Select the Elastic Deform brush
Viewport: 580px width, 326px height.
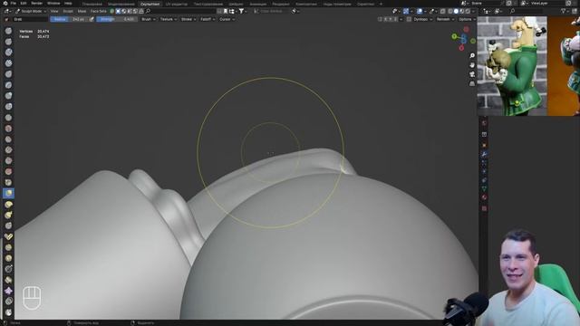[x=8, y=204]
